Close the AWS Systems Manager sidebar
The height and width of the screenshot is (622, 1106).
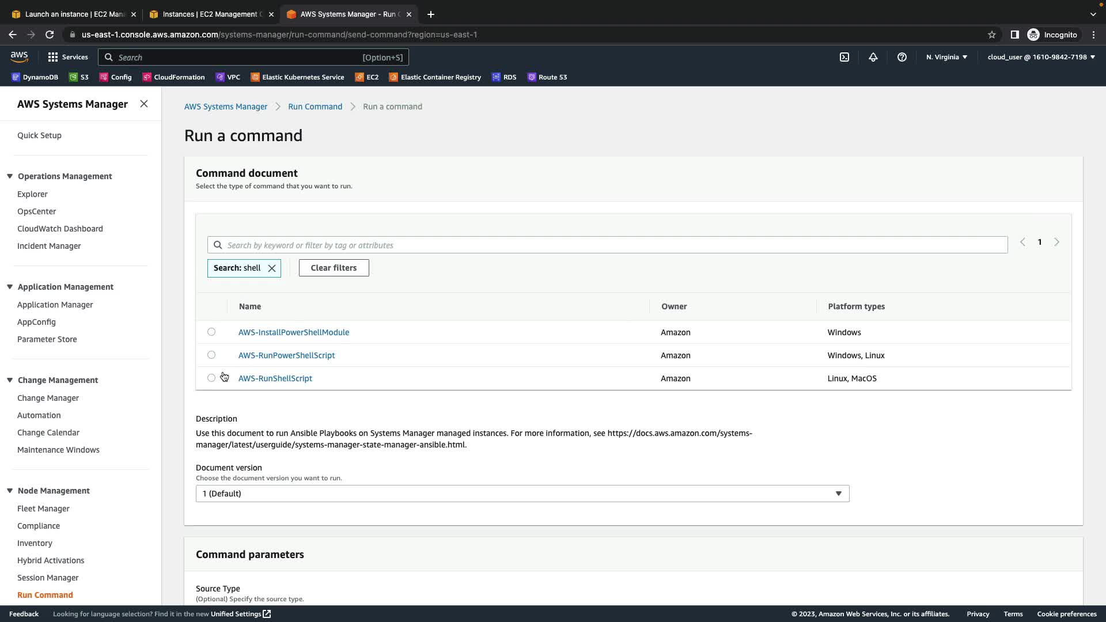tap(144, 104)
